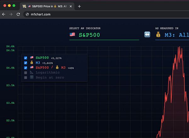
Task: Click the $2.5k y-axis label
Action: 10,120
